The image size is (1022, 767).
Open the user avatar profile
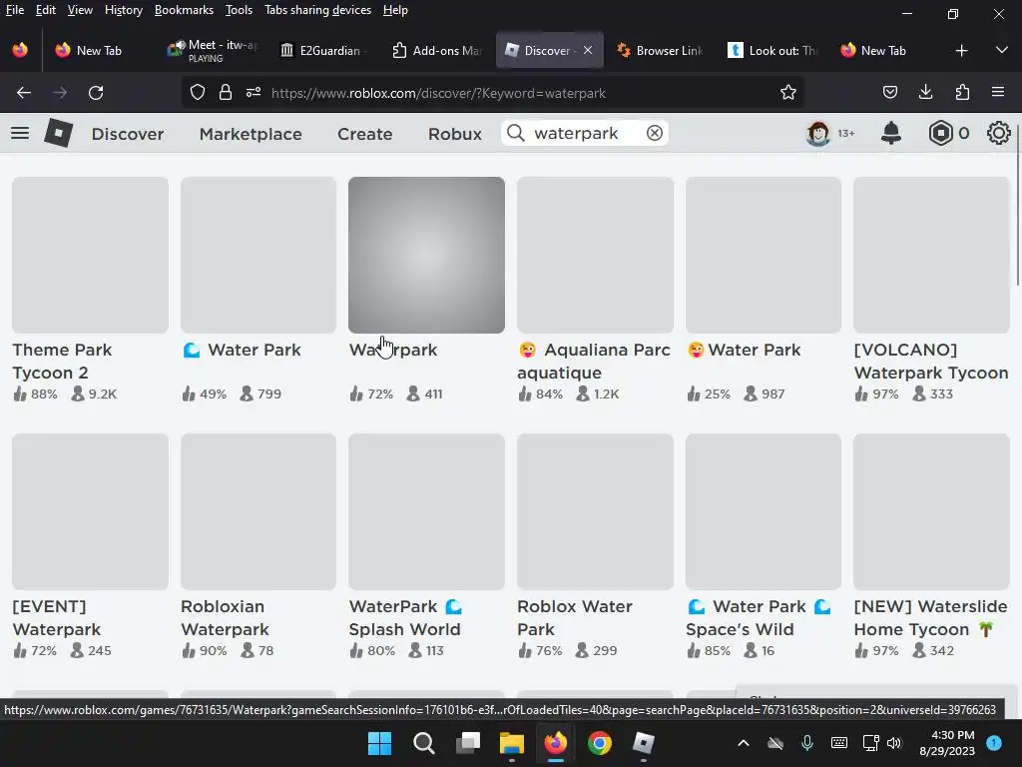[818, 133]
